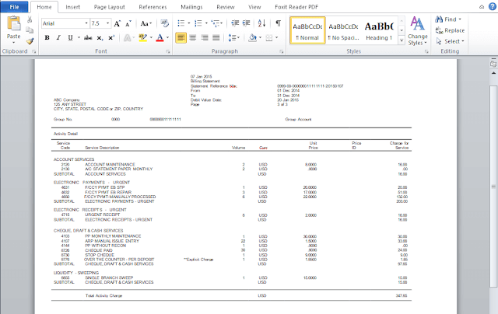
Task: Open Change Styles menu
Action: (417, 31)
